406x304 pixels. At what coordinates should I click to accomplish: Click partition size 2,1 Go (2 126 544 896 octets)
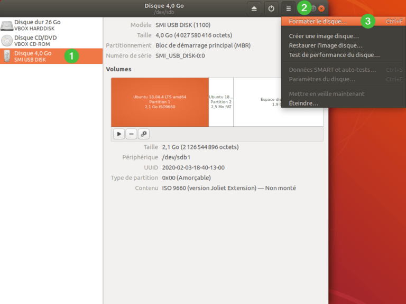tap(200, 147)
